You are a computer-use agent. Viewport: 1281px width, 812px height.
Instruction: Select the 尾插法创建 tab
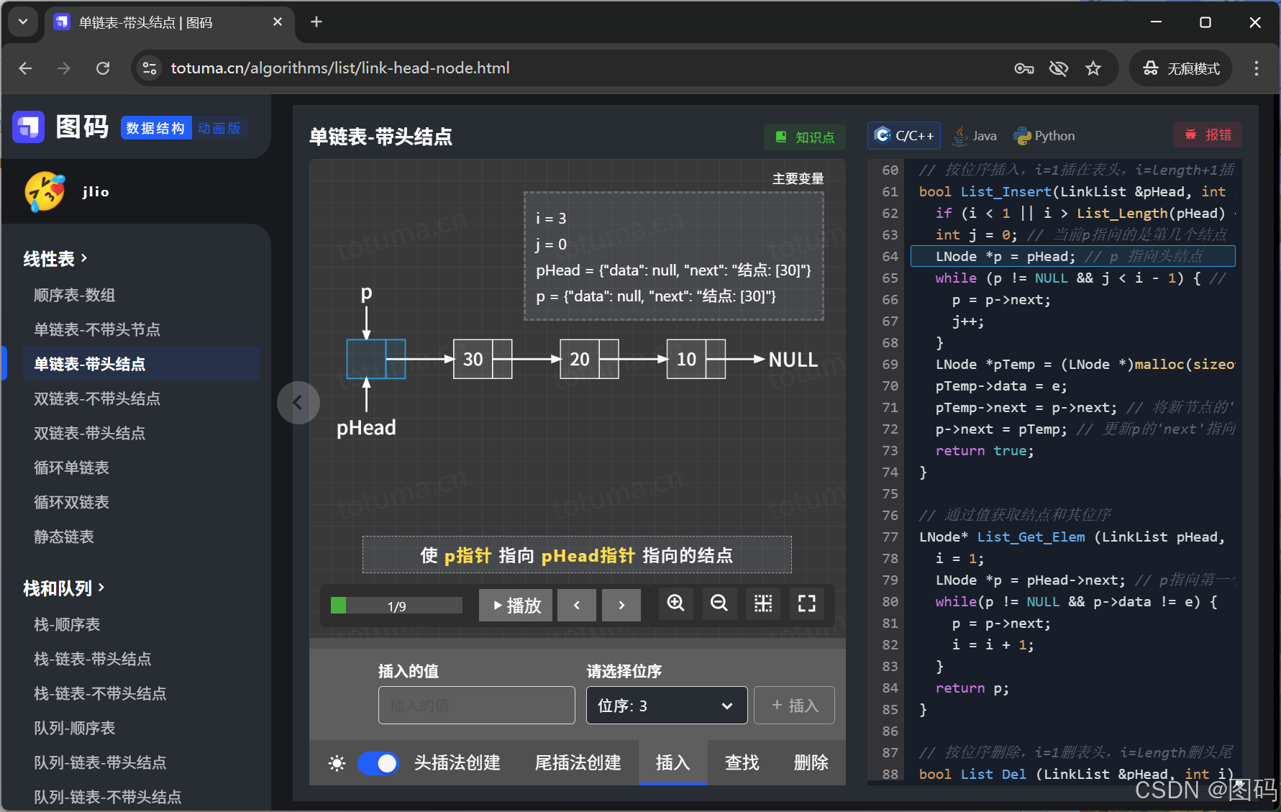coord(578,763)
